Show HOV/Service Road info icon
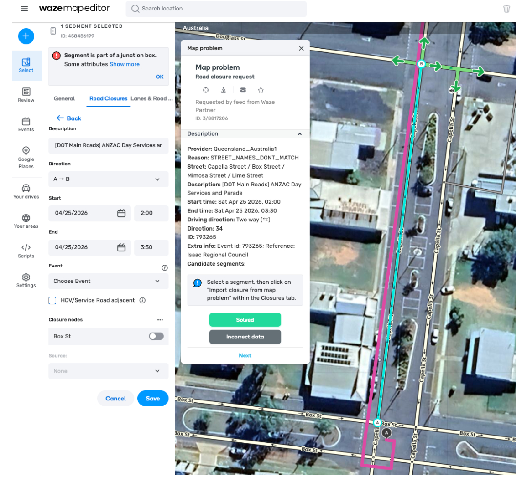The width and height of the screenshot is (522, 482). pos(142,300)
